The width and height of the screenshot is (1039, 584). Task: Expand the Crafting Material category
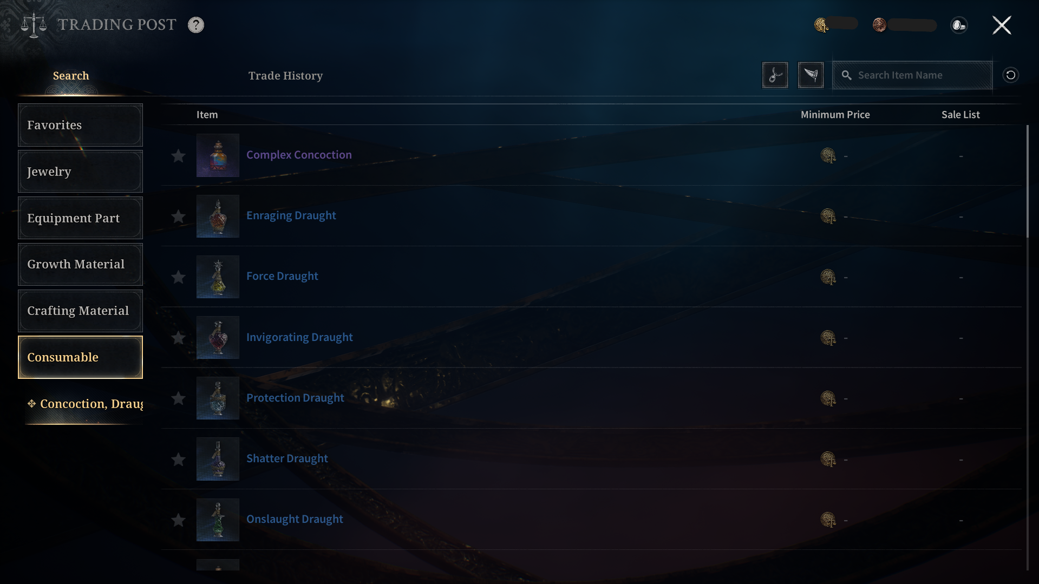coord(80,311)
